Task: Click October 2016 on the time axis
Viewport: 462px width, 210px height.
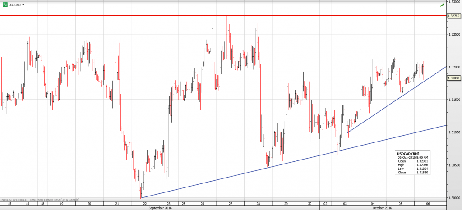Action: click(382, 208)
